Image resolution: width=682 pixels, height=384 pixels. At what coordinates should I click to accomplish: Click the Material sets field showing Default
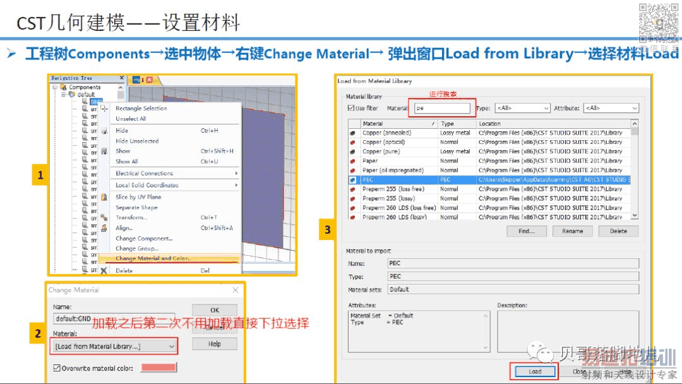(513, 289)
